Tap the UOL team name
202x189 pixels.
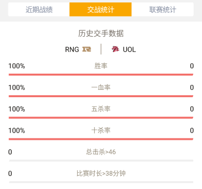coord(129,50)
